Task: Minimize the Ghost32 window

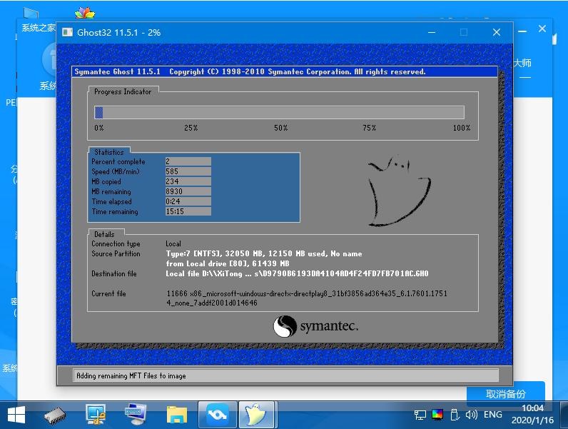Action: click(432, 33)
